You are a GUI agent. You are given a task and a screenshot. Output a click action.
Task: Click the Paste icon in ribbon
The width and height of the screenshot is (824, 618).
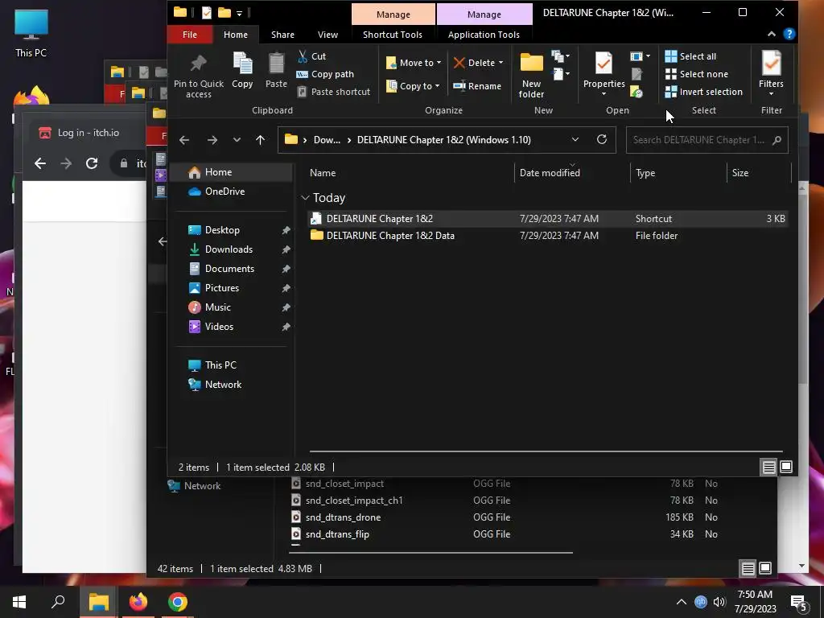[x=276, y=71]
